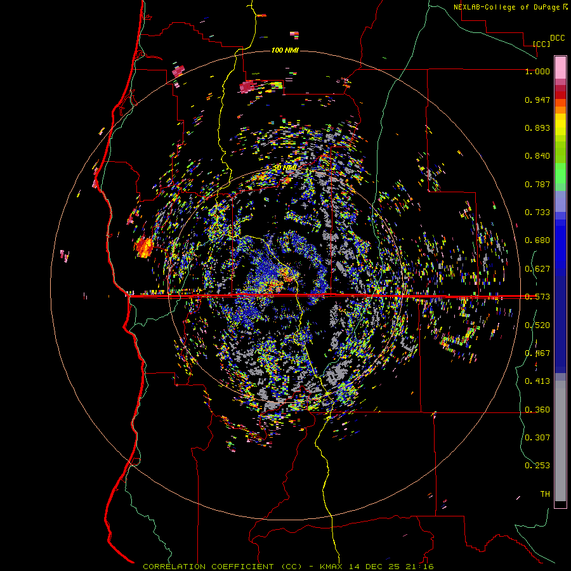
Task: Select the 0.573 scale value
Action: (537, 297)
